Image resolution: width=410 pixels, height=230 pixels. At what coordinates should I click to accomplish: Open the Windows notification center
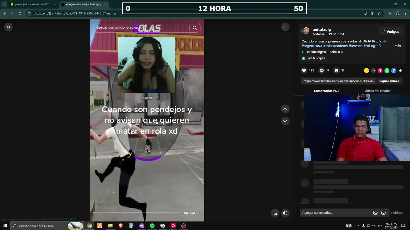[403, 226]
